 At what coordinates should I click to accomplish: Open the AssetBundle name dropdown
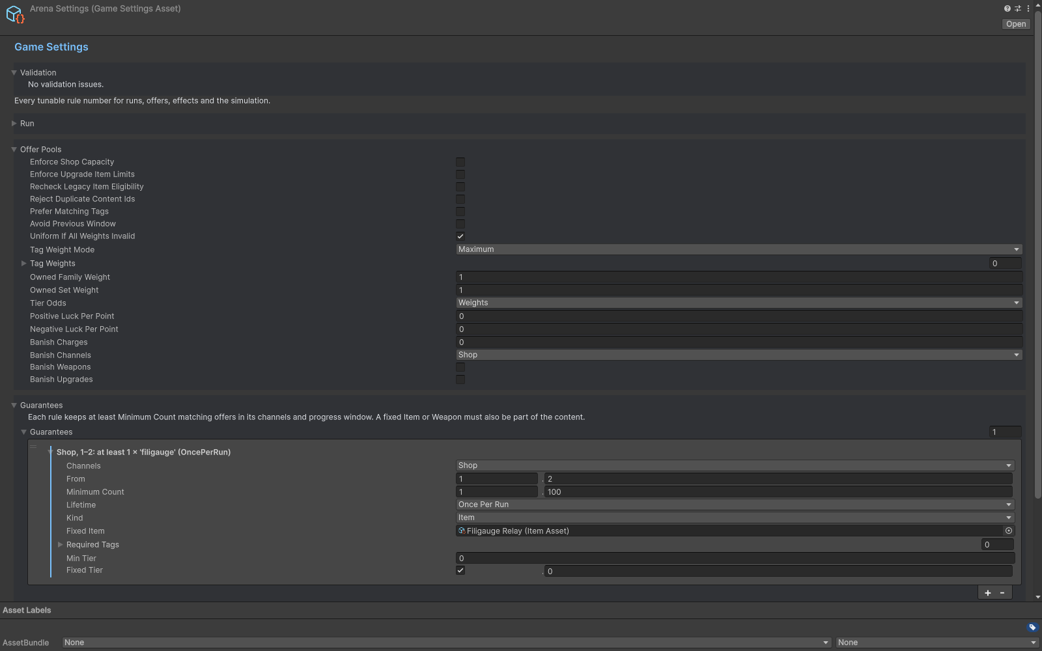[447, 643]
